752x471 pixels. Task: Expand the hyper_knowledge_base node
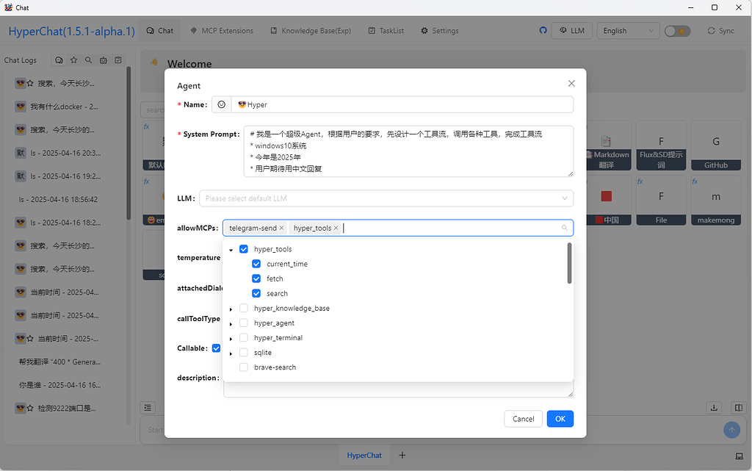(231, 309)
